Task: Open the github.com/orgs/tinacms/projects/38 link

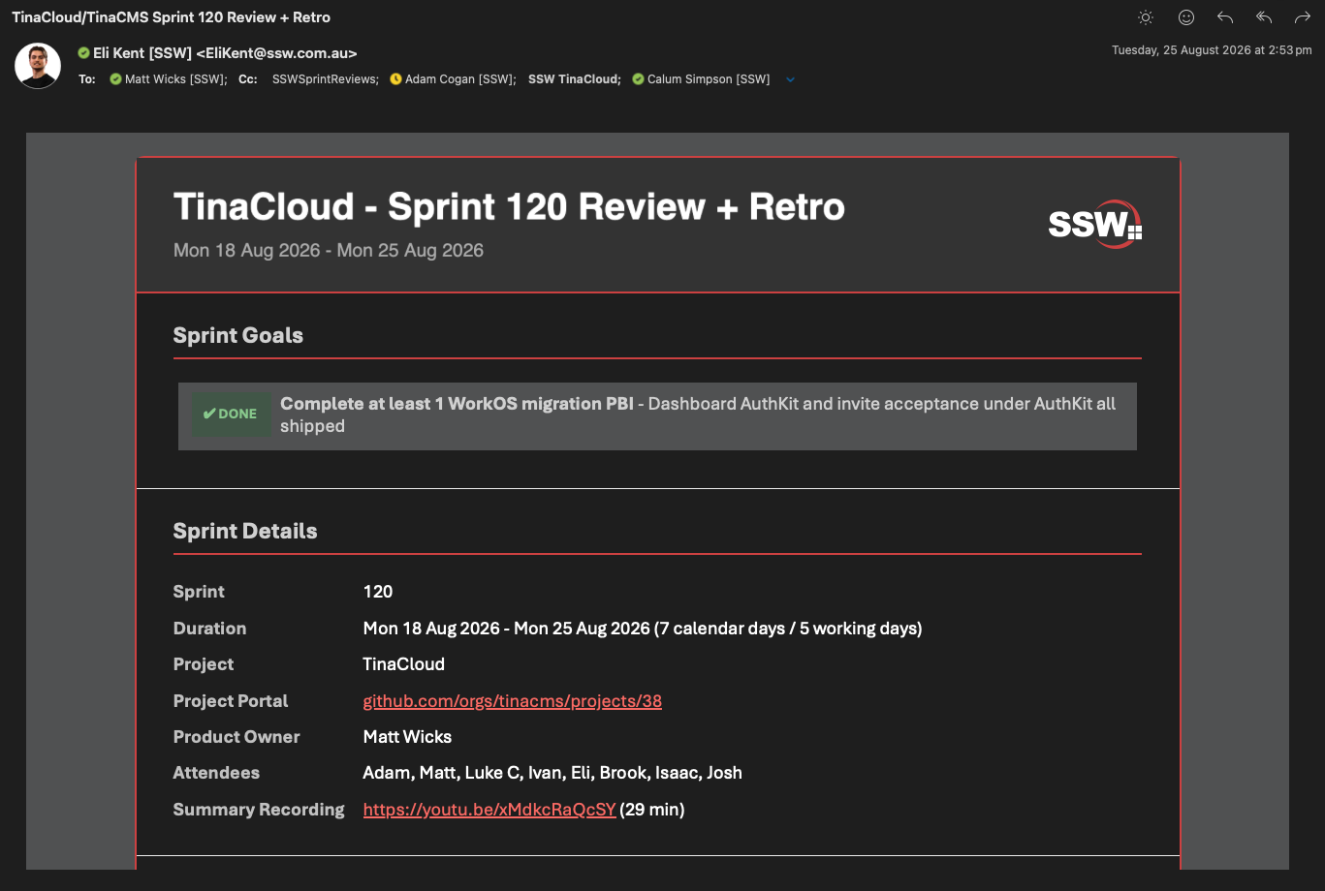Action: click(x=513, y=701)
